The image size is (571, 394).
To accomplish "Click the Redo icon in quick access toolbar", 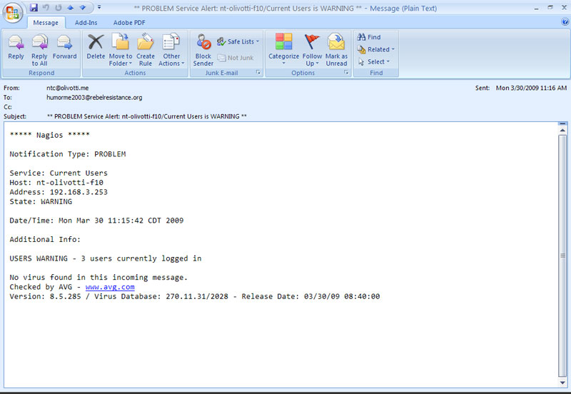I will (59, 7).
